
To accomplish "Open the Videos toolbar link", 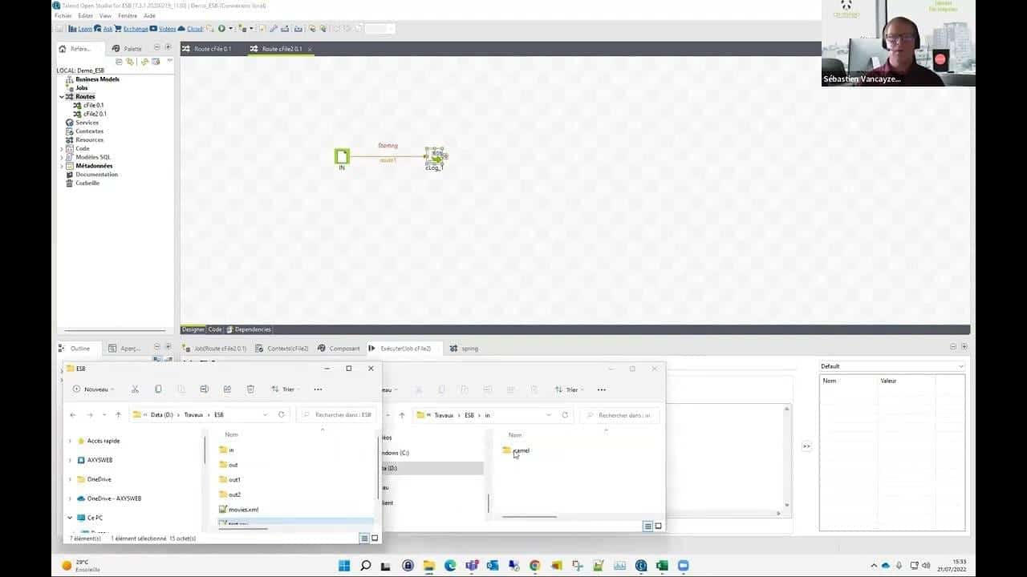I will pos(167,29).
